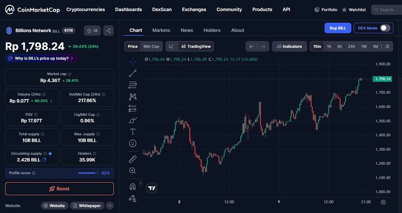Switch chart to Price view
The image size is (402, 213).
[x=133, y=46]
